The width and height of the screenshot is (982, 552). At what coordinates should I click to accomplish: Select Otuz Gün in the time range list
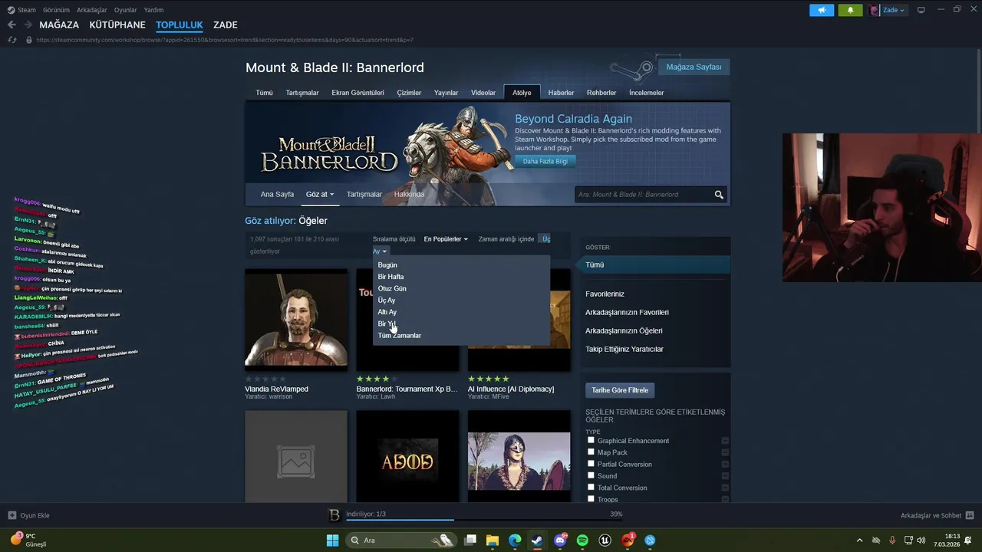coord(392,288)
